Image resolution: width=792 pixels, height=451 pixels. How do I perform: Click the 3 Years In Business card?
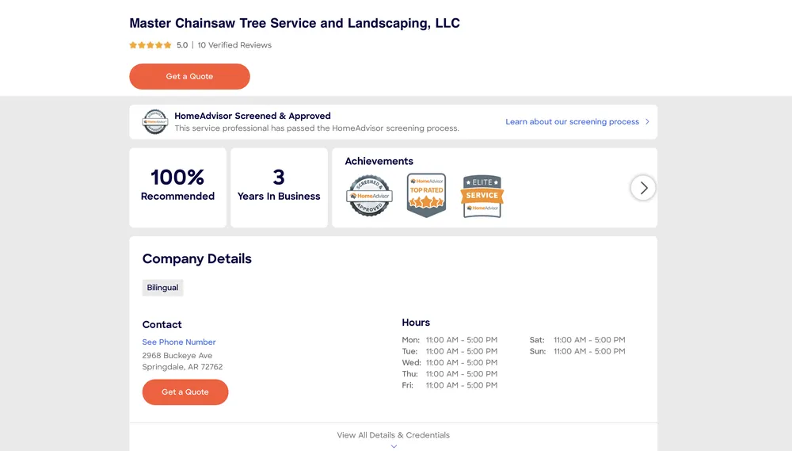point(279,188)
